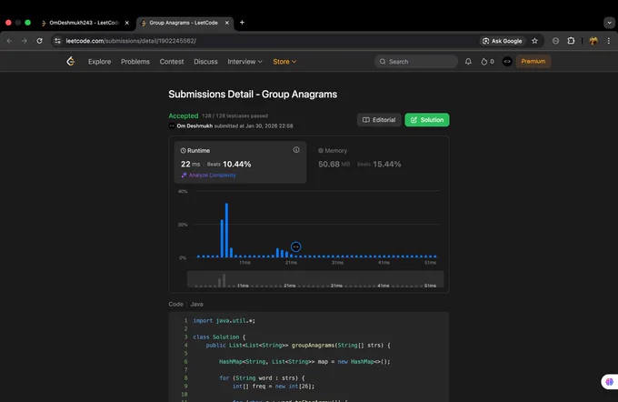618x402 pixels.
Task: Click the user marker on runtime chart
Action: 295,247
